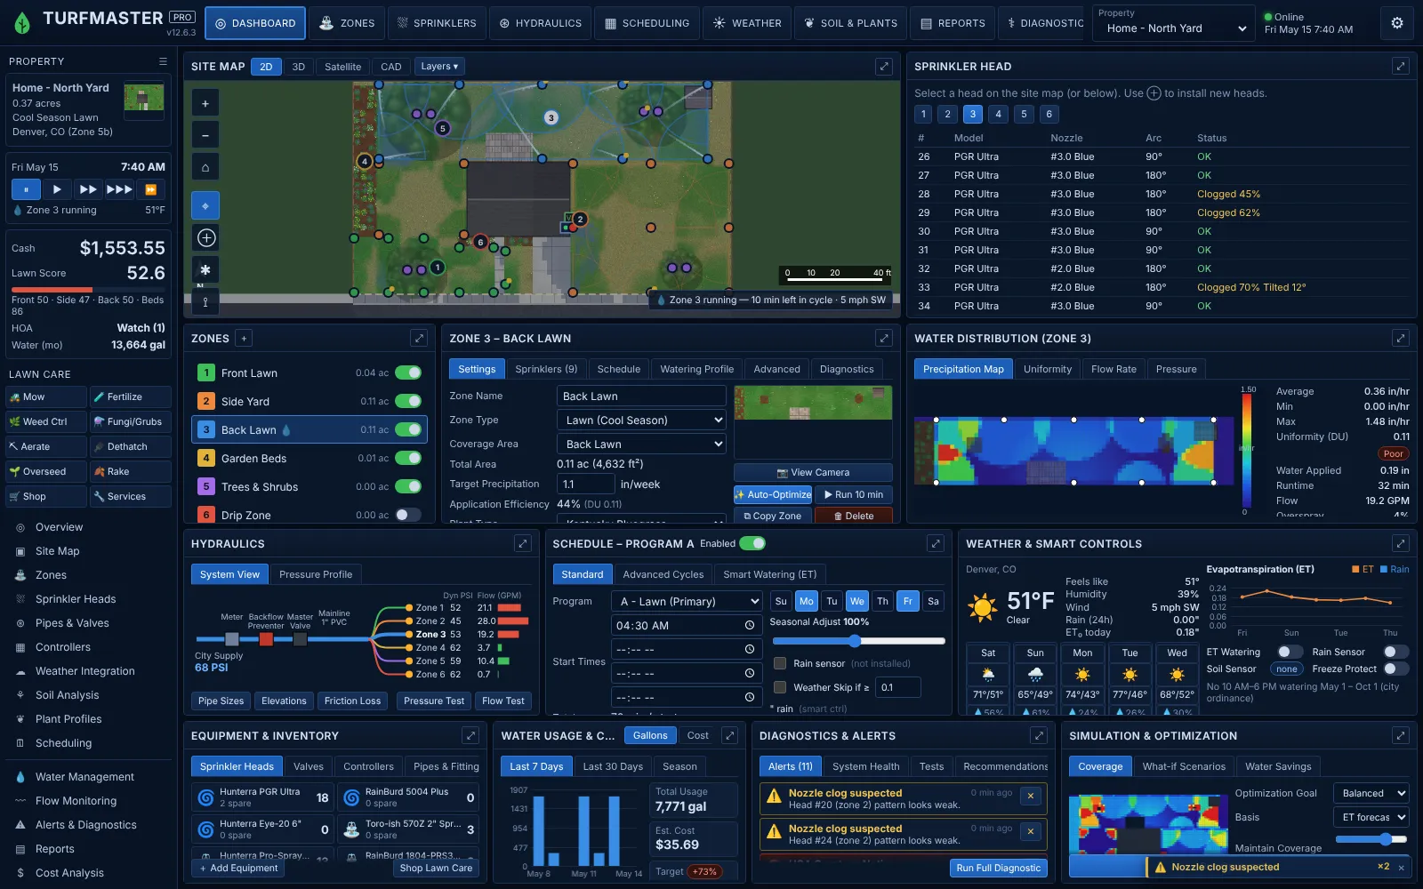Expand the Diagnostics & Alerts panel
Image resolution: width=1423 pixels, height=889 pixels.
1039,735
